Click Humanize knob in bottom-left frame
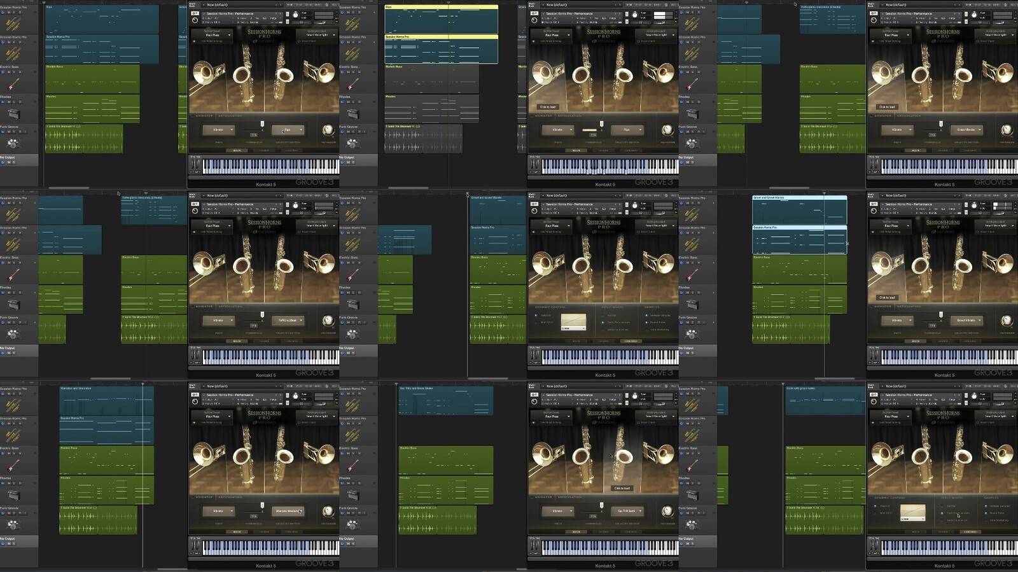 point(328,511)
